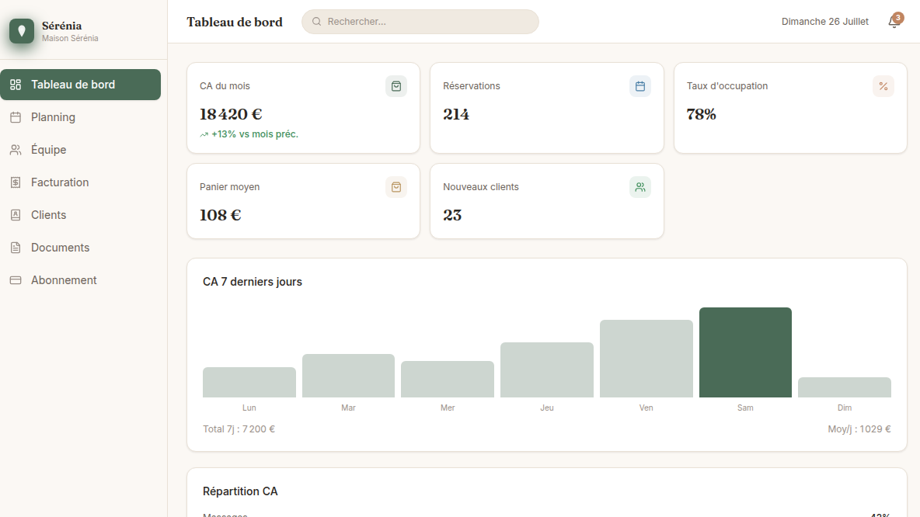
Task: Click the 108 € average basket value
Action: click(x=220, y=215)
